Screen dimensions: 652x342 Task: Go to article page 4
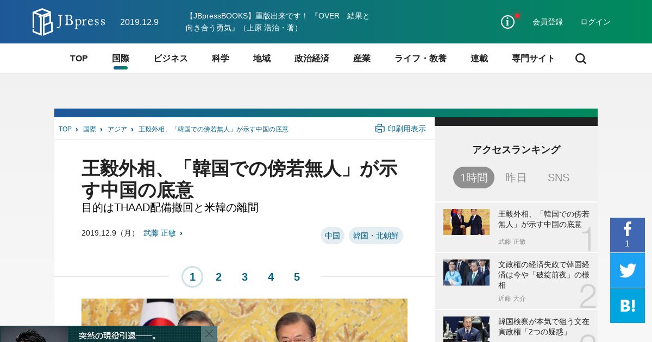point(271,277)
